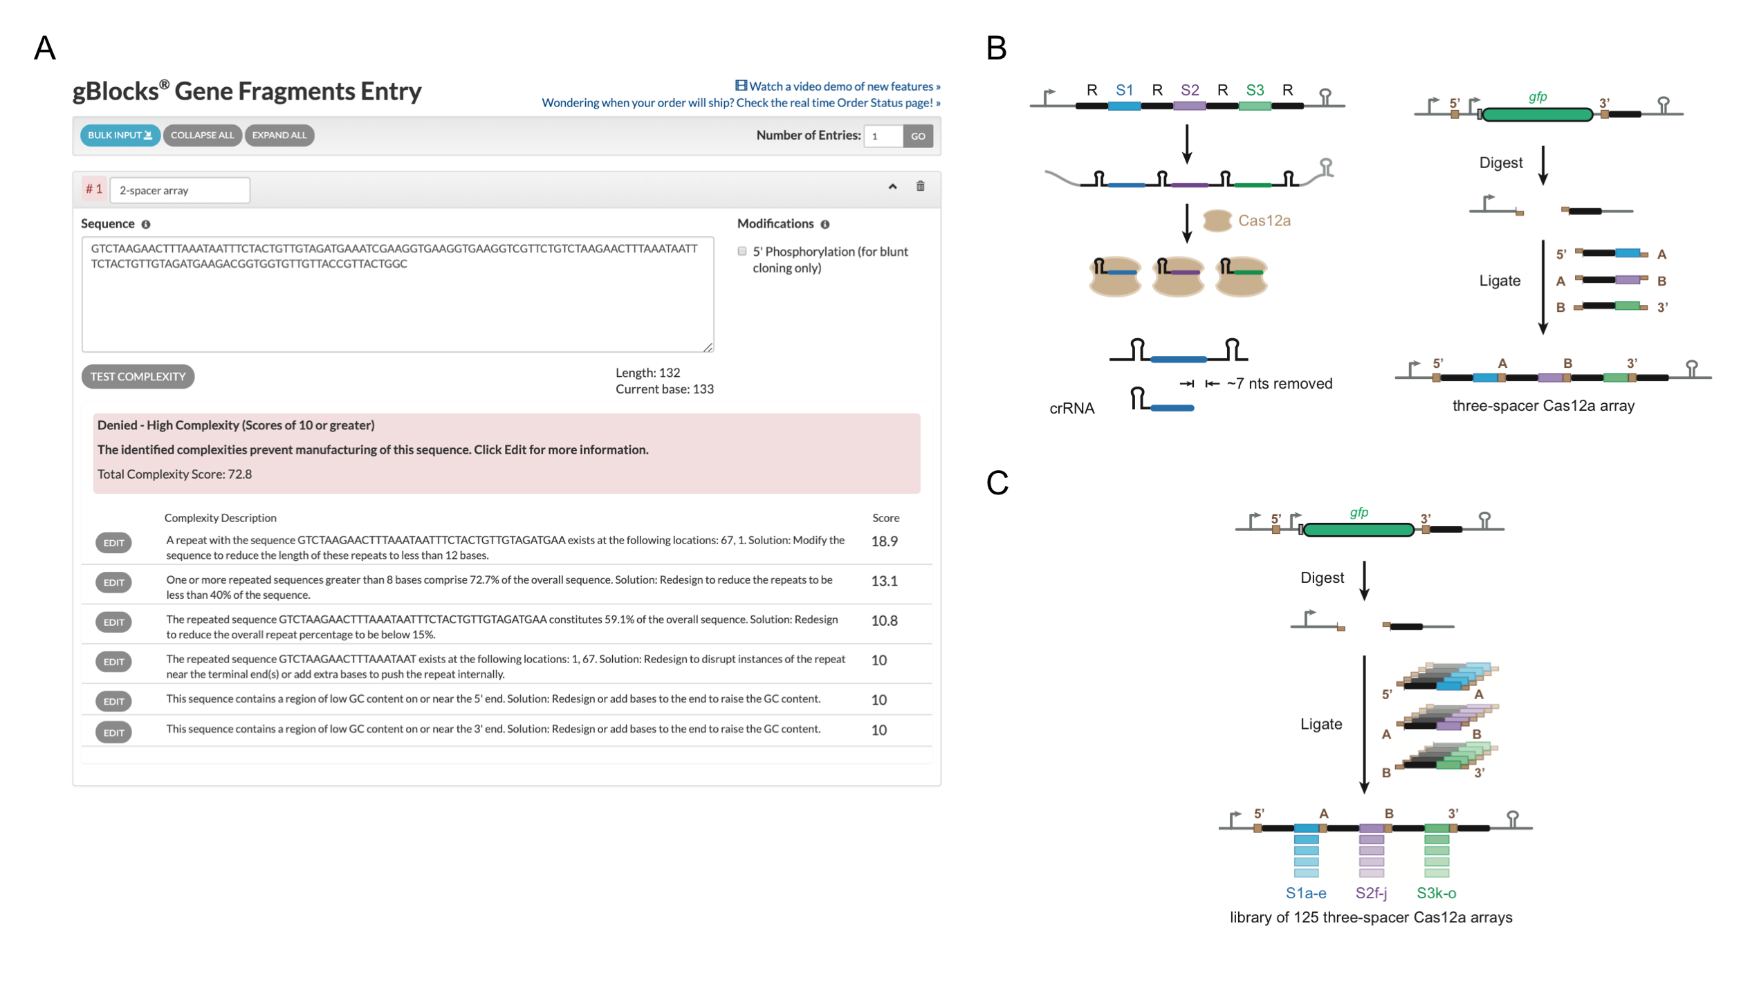Select the Number of Entries input field
Screen dimensions: 1750x984
click(x=883, y=136)
